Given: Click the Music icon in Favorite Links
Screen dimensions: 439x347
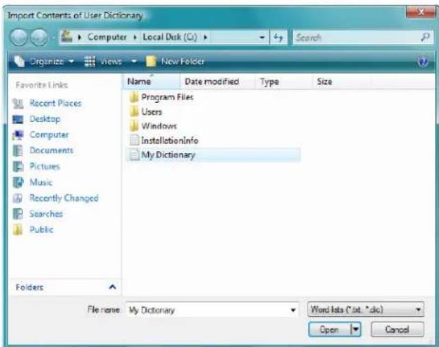Looking at the screenshot, I should click(18, 182).
